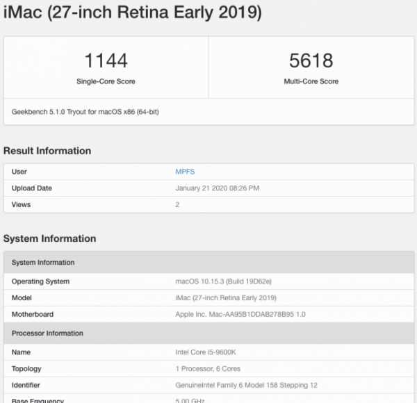This screenshot has height=403, width=417.
Task: Click the Model value in the system table
Action: point(226,298)
